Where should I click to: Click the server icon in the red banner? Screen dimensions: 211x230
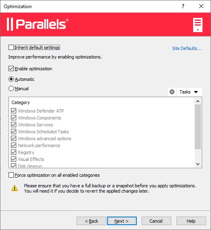(198, 25)
